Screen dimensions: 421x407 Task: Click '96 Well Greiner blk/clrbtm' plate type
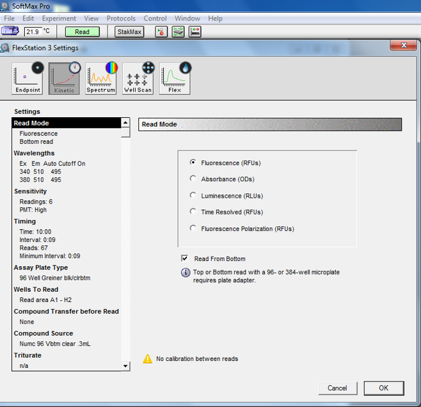coord(55,278)
